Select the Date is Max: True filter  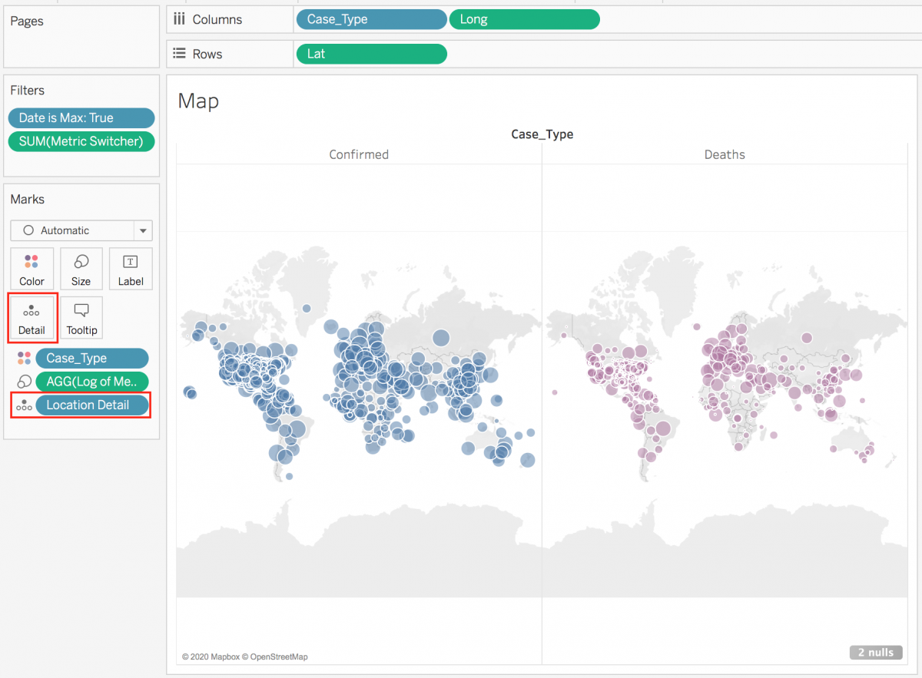coord(81,117)
